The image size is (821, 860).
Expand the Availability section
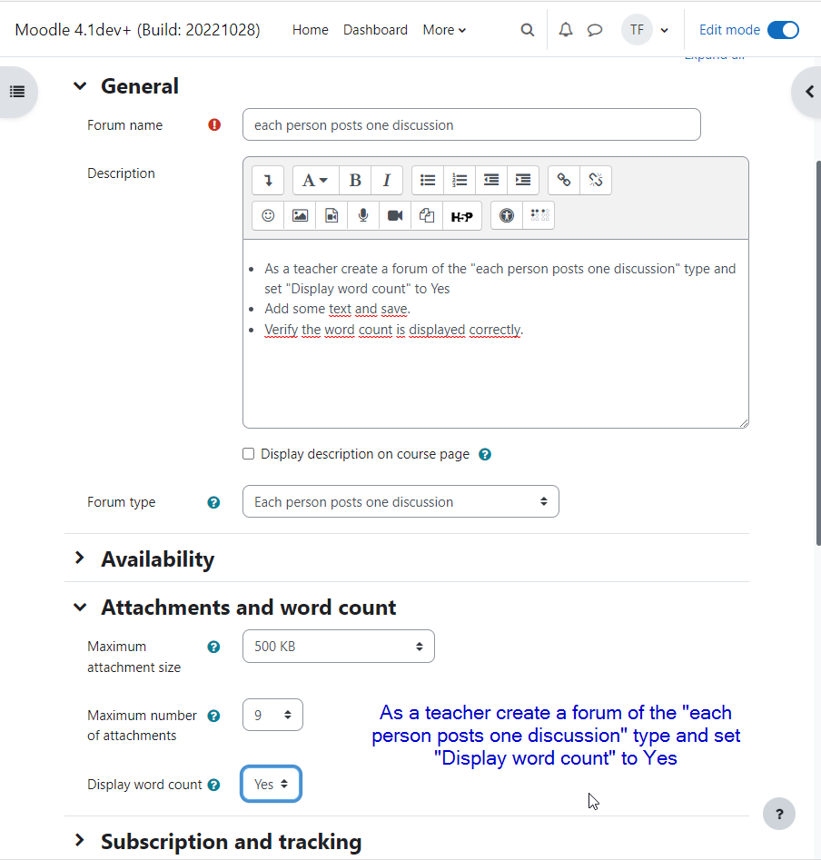[80, 558]
